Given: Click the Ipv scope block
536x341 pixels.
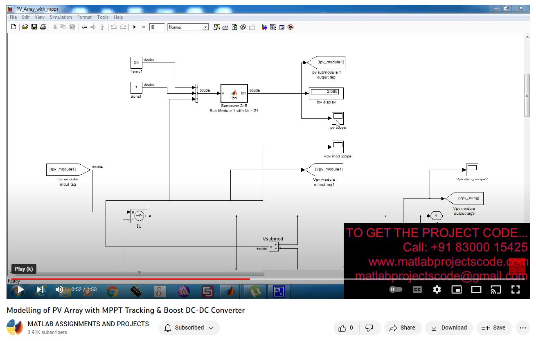Looking at the screenshot, I should (338, 118).
